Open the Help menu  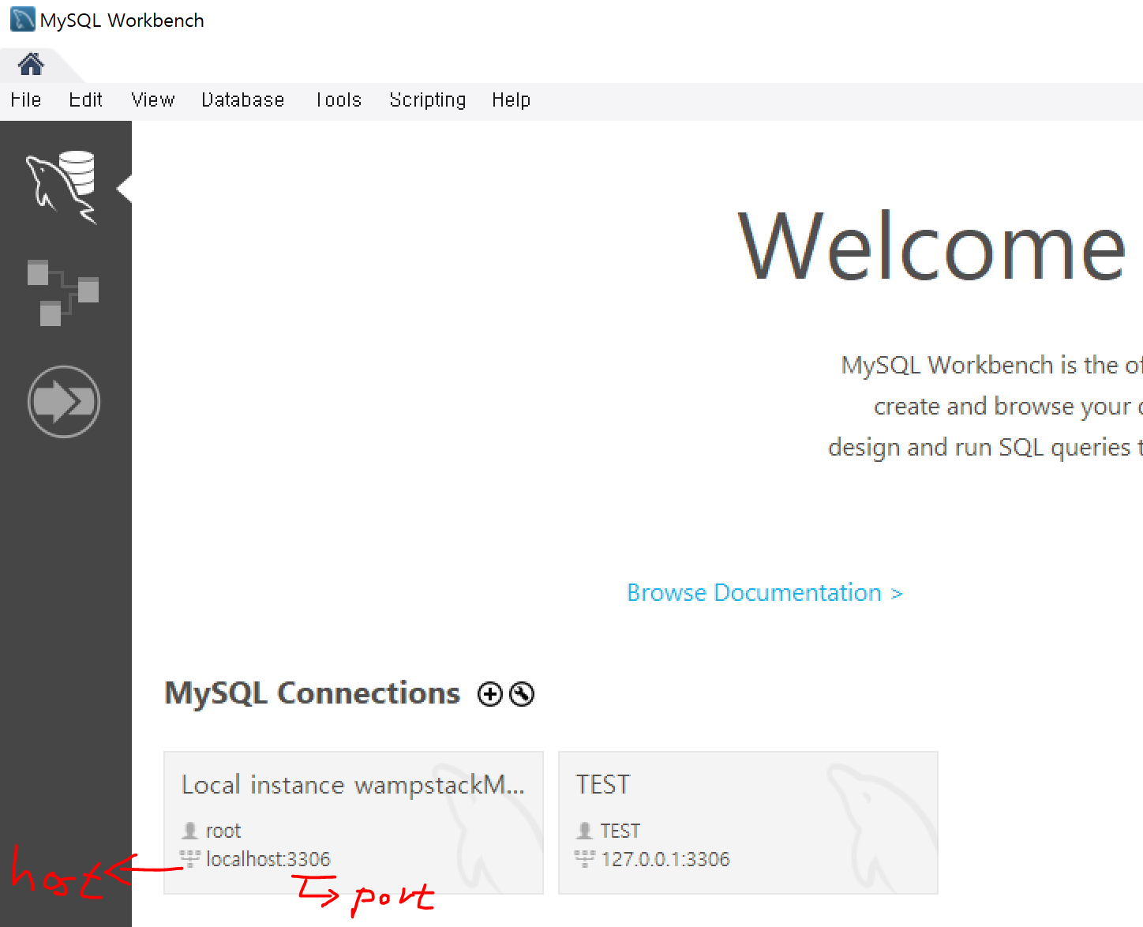tap(511, 100)
